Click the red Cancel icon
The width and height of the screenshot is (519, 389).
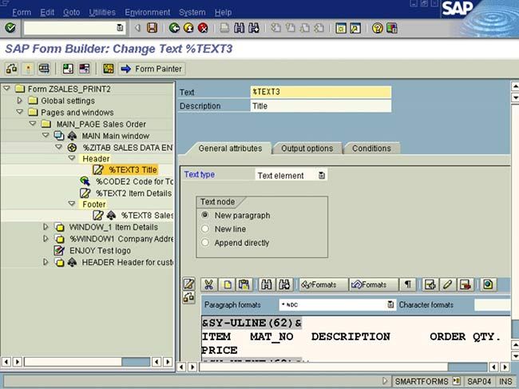[x=203, y=28]
